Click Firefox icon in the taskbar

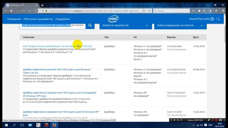click(x=55, y=125)
